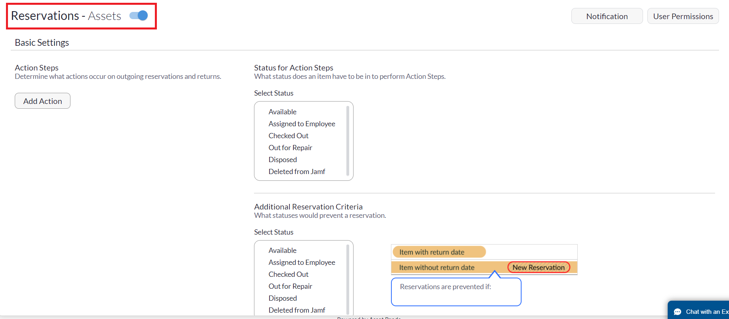This screenshot has width=729, height=319.
Task: Select Checked Out in Additional Reservation Criteria
Action: click(288, 274)
